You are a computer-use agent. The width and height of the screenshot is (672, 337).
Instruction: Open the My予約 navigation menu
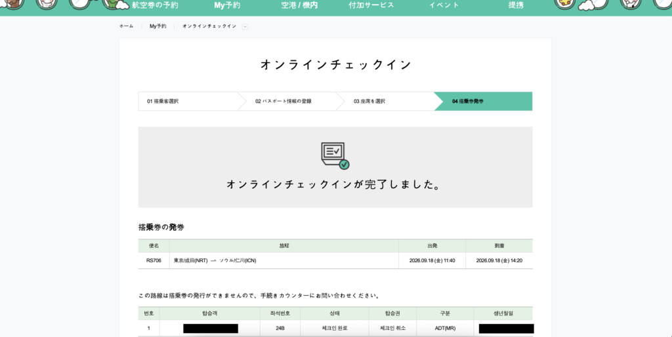(227, 5)
